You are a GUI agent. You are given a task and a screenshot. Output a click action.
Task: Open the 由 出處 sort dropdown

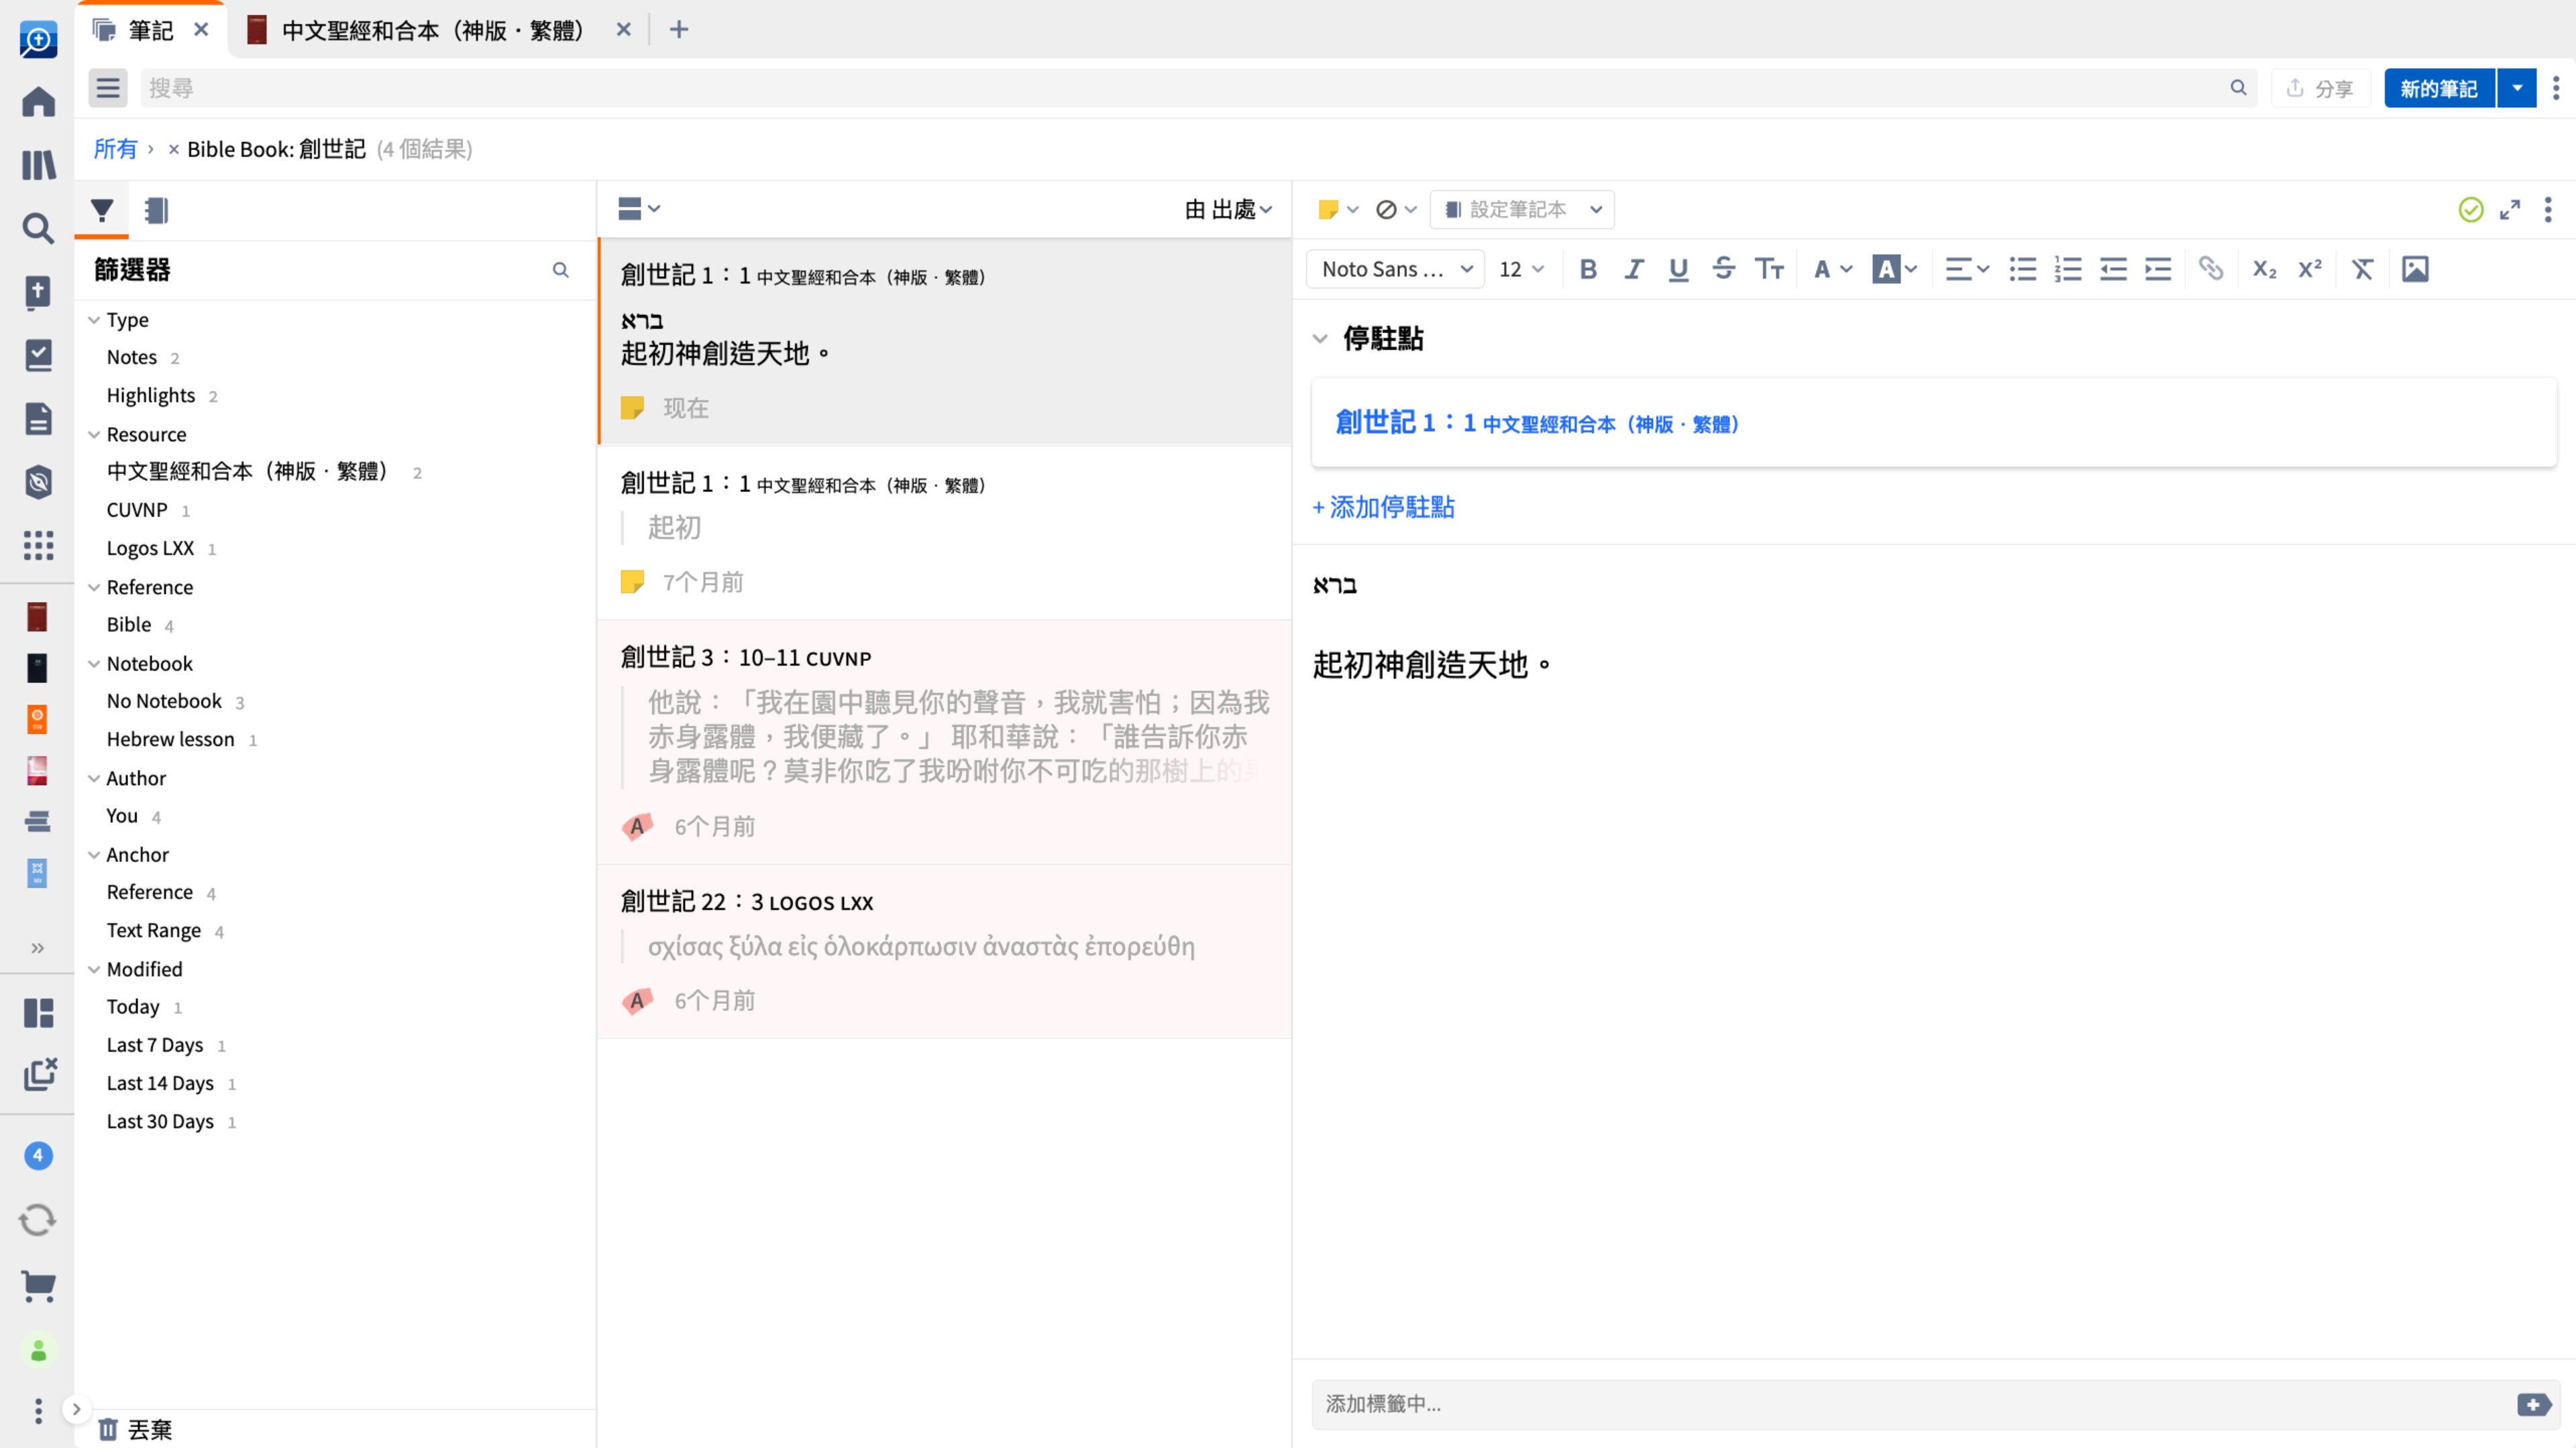1228,209
